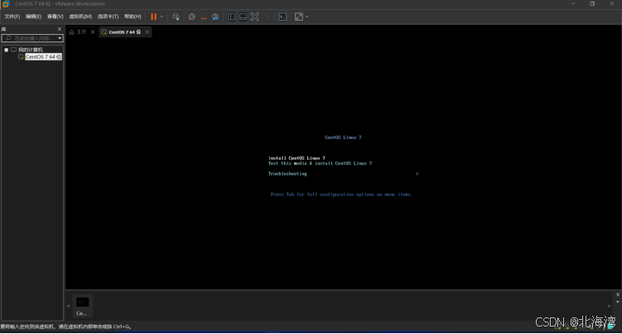Select Test this media & install entry
The width and height of the screenshot is (622, 334).
pos(321,163)
